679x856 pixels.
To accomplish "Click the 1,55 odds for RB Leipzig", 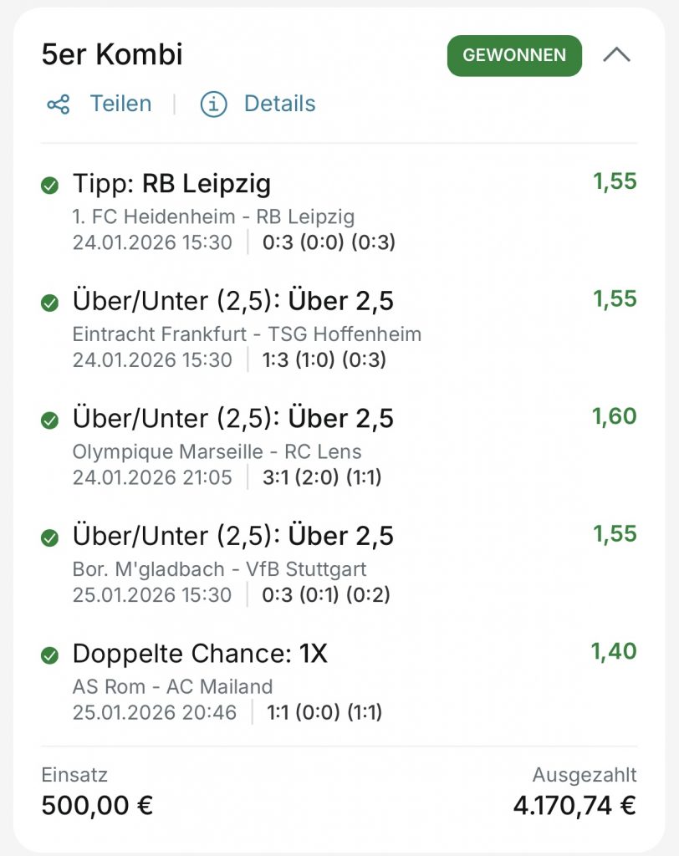I will 615,181.
